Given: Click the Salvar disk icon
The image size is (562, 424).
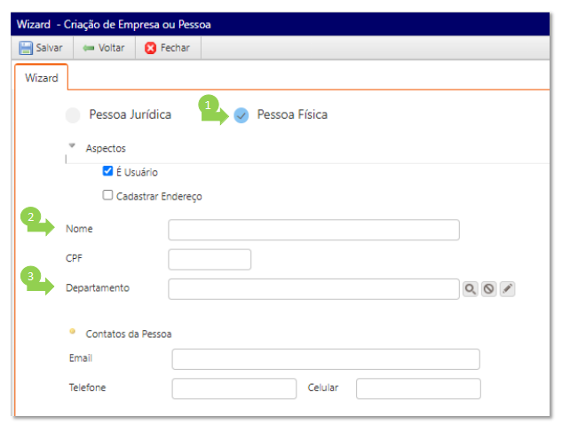Looking at the screenshot, I should (26, 48).
